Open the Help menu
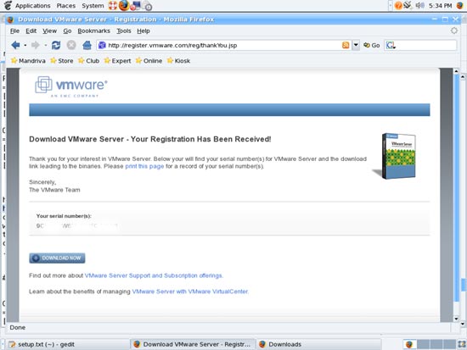 [143, 31]
